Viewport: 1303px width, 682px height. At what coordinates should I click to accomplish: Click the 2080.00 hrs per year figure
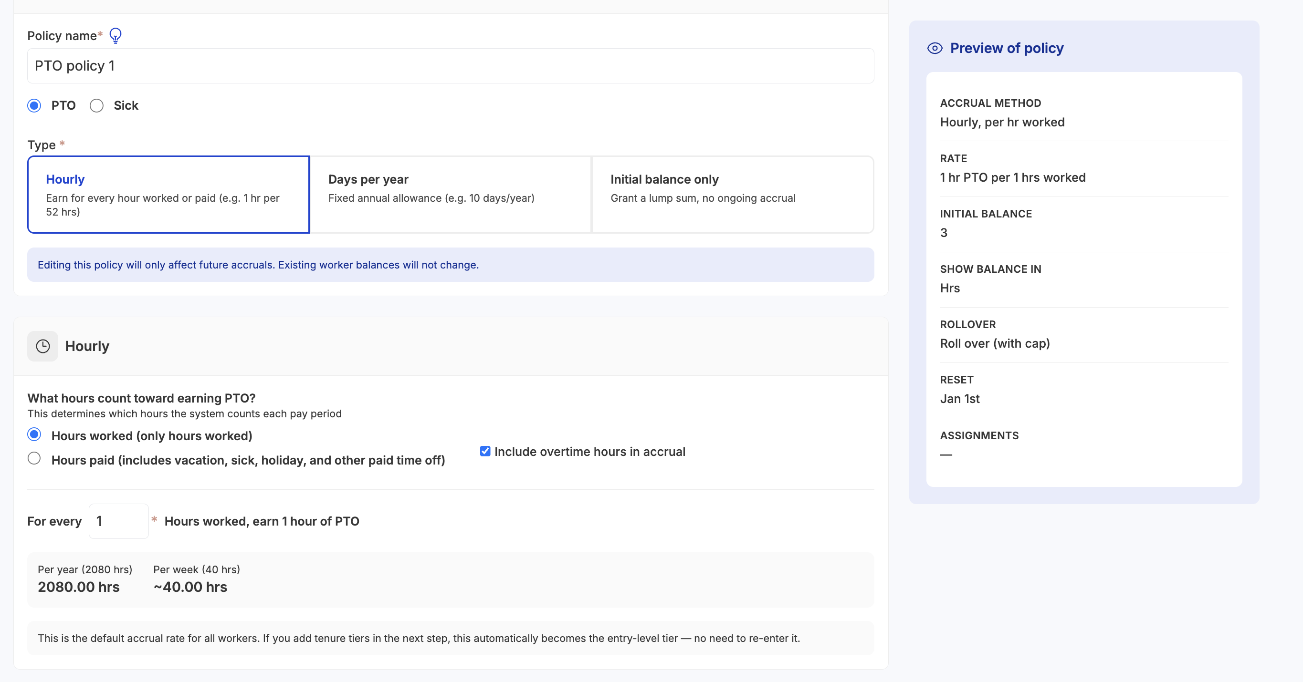[x=78, y=587]
